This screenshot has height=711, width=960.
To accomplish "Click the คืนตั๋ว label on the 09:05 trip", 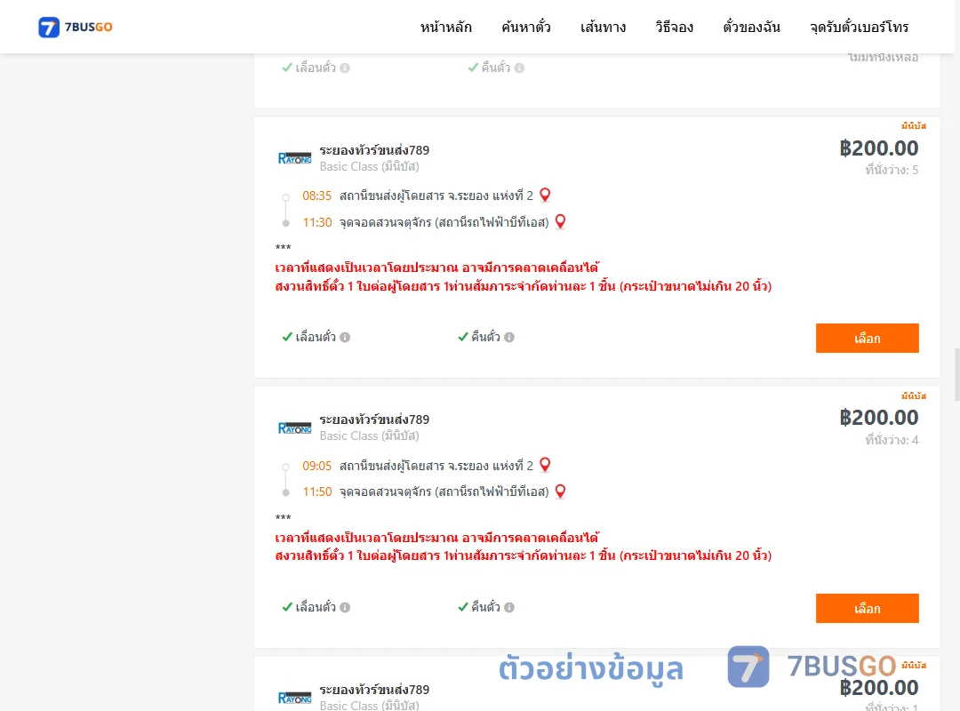I will (485, 608).
